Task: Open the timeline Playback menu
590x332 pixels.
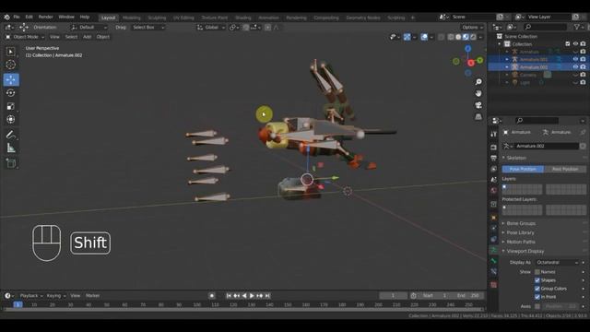Action: click(x=30, y=296)
